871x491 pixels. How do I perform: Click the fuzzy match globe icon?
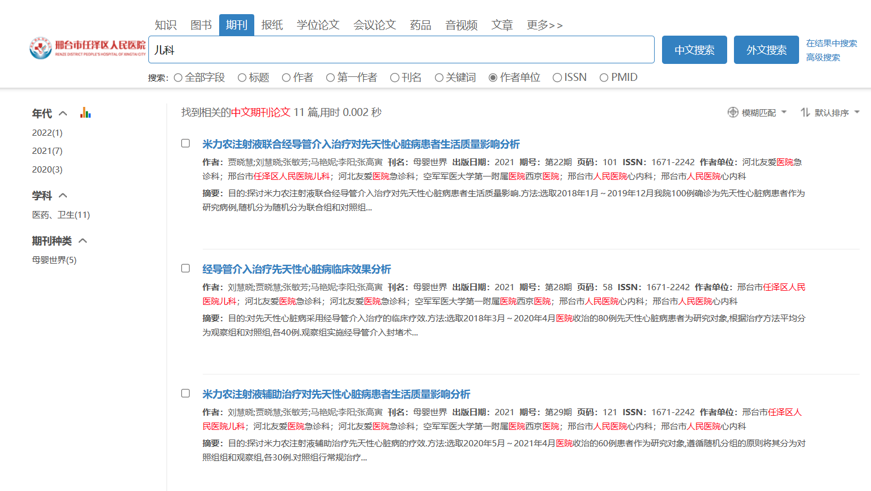[x=733, y=113]
